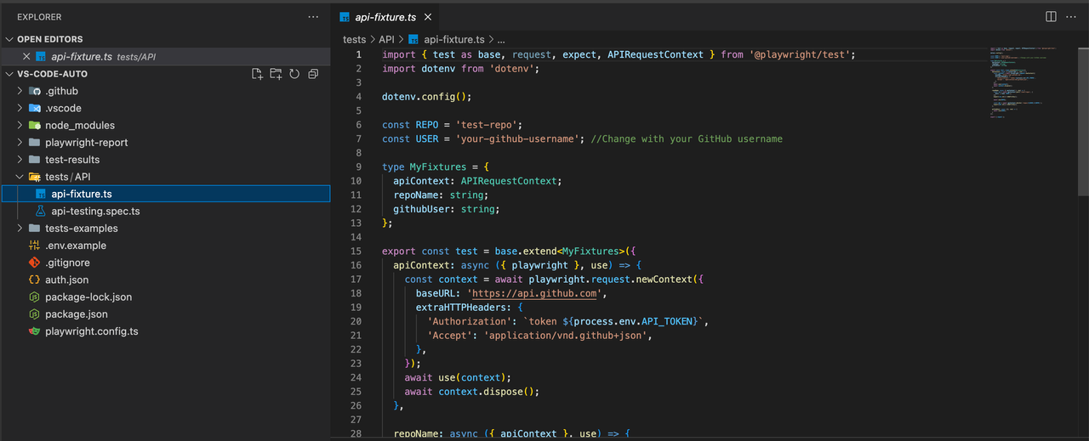This screenshot has height=441, width=1089.
Task: Click the node_modules folder icon
Action: point(35,125)
